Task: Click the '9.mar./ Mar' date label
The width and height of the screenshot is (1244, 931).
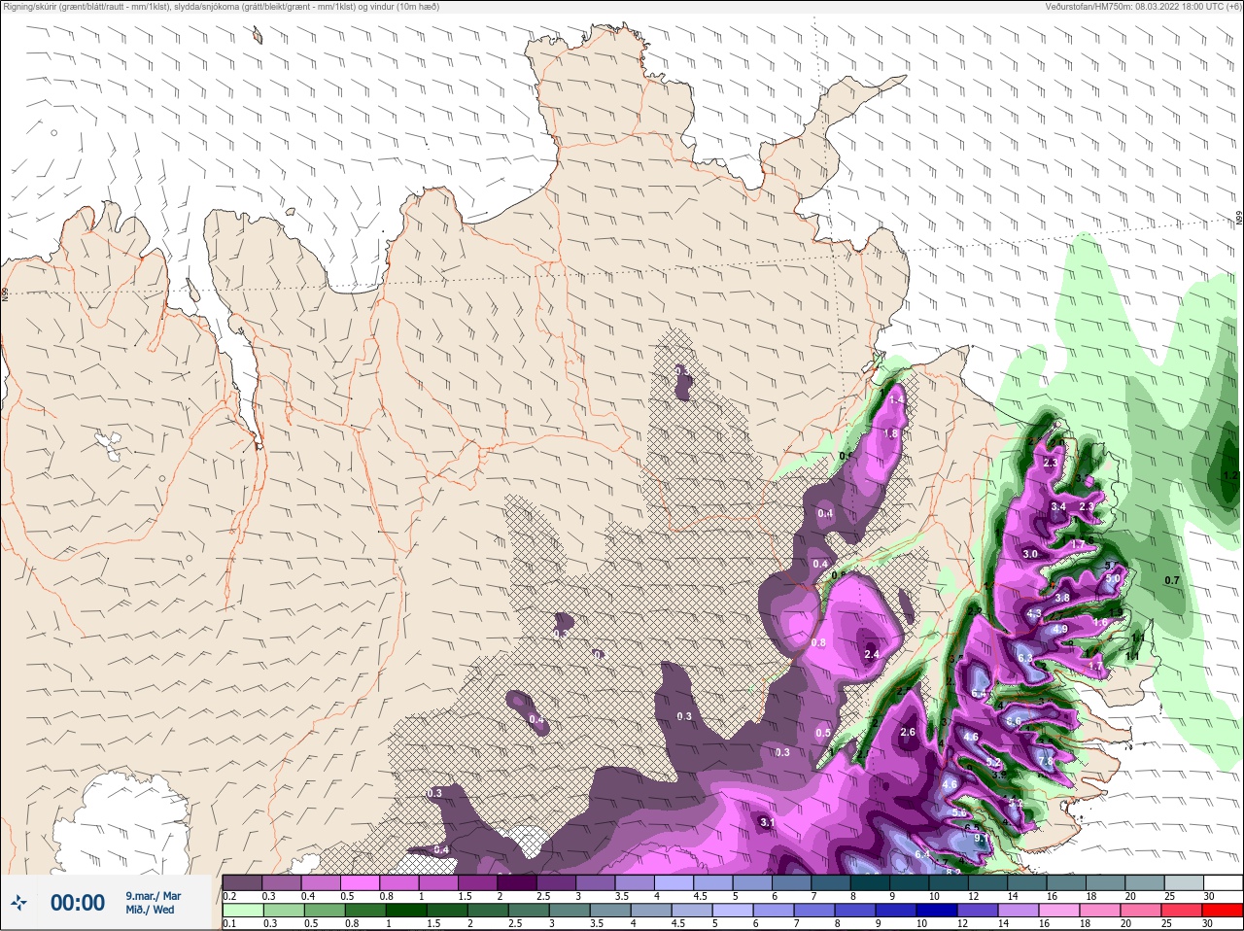Action: 154,896
